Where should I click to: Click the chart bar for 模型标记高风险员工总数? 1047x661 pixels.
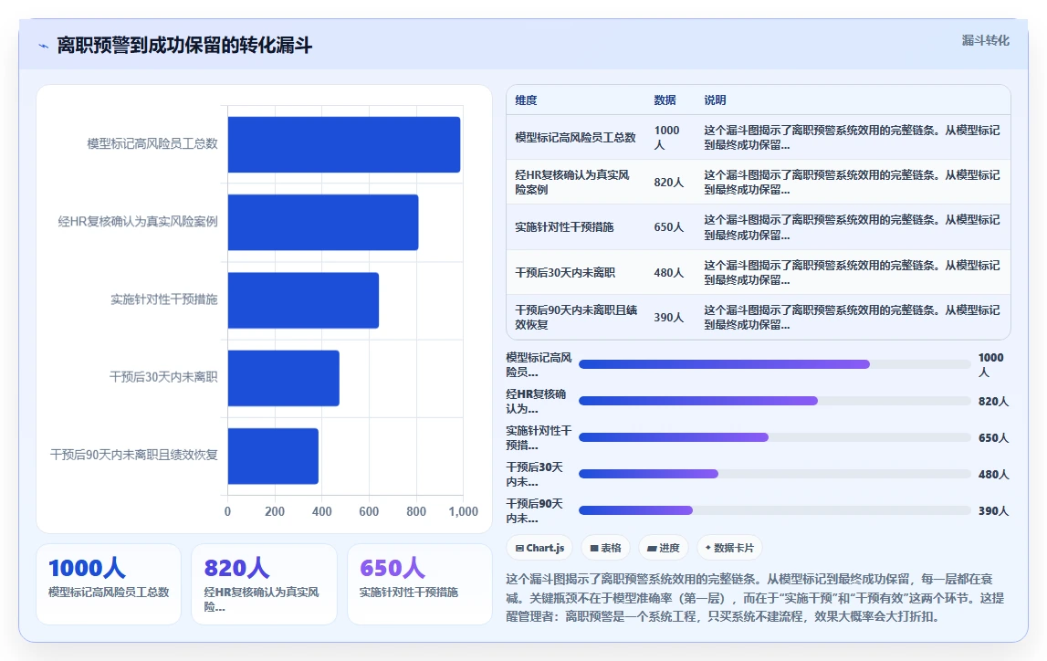(344, 144)
